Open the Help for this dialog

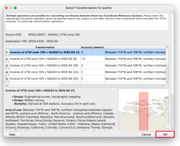coord(12,134)
